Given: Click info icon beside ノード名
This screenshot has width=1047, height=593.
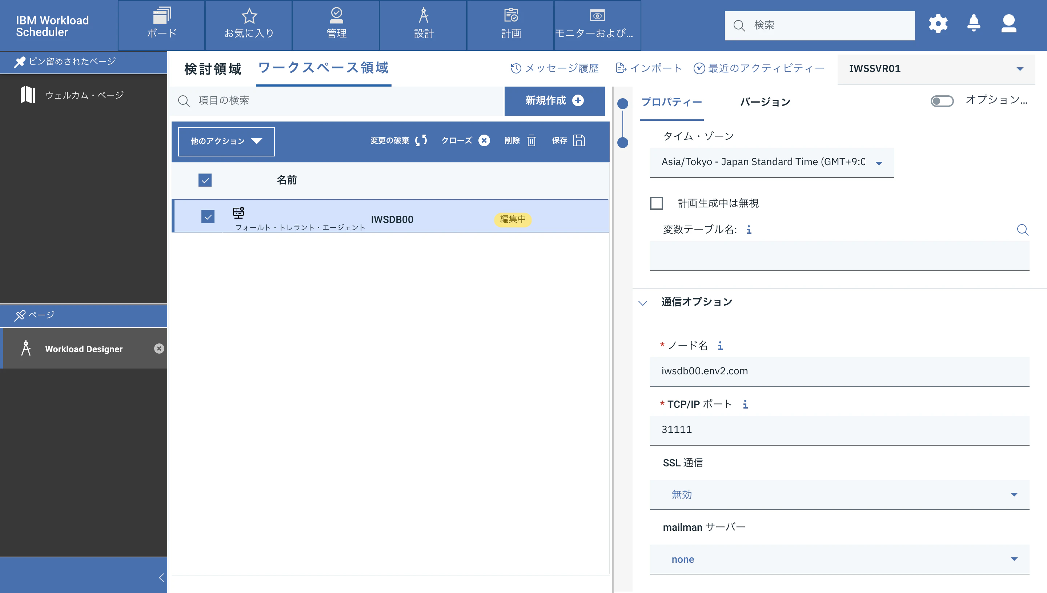Looking at the screenshot, I should pyautogui.click(x=720, y=346).
